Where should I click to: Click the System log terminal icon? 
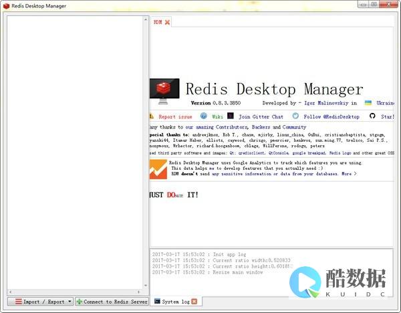pos(157,302)
